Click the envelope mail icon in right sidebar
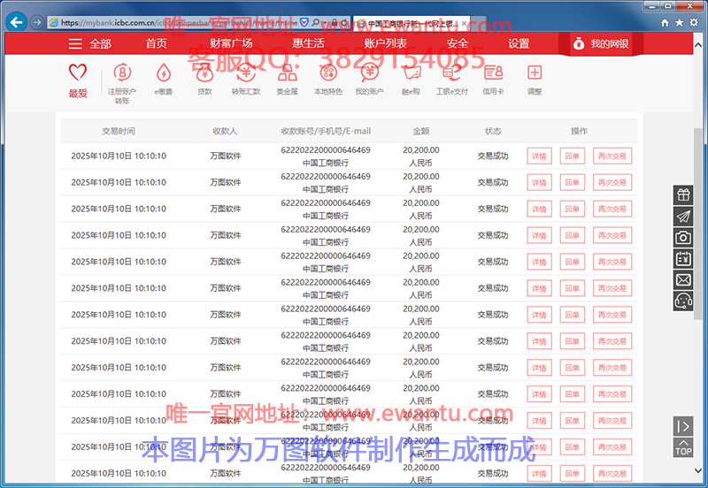708x488 pixels. [683, 280]
